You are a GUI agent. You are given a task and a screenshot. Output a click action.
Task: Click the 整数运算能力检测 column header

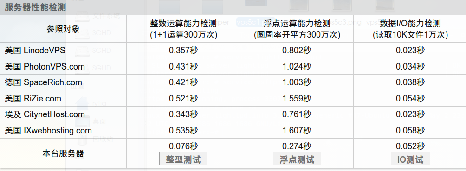pyautogui.click(x=184, y=29)
